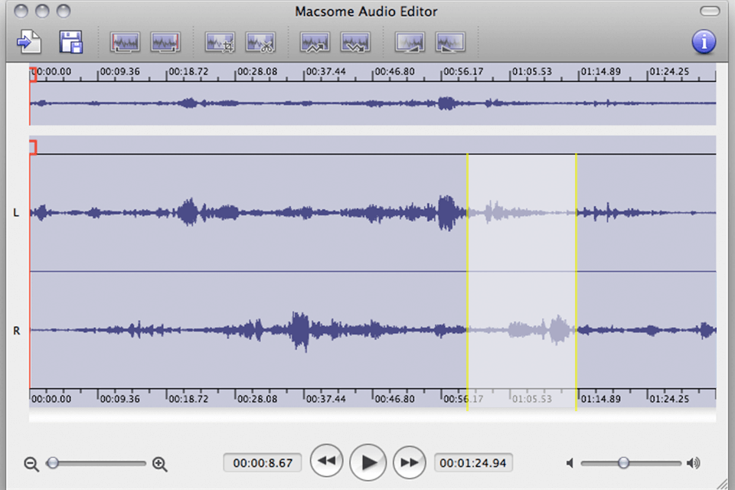Open the blue info button

(x=704, y=41)
